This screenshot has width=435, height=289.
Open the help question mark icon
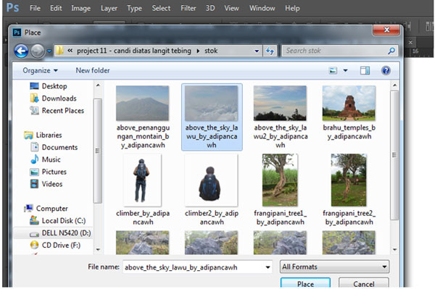pos(386,71)
